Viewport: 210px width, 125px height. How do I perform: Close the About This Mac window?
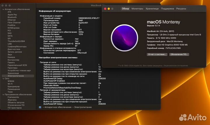coord(105,9)
